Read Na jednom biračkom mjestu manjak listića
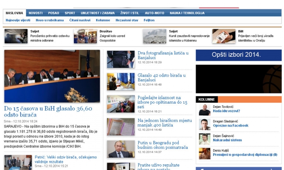This screenshot has height=170, width=284. [x=164, y=123]
